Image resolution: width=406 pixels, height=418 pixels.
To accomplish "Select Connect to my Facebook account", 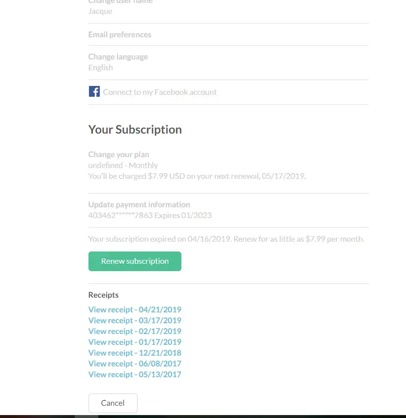I will point(160,92).
